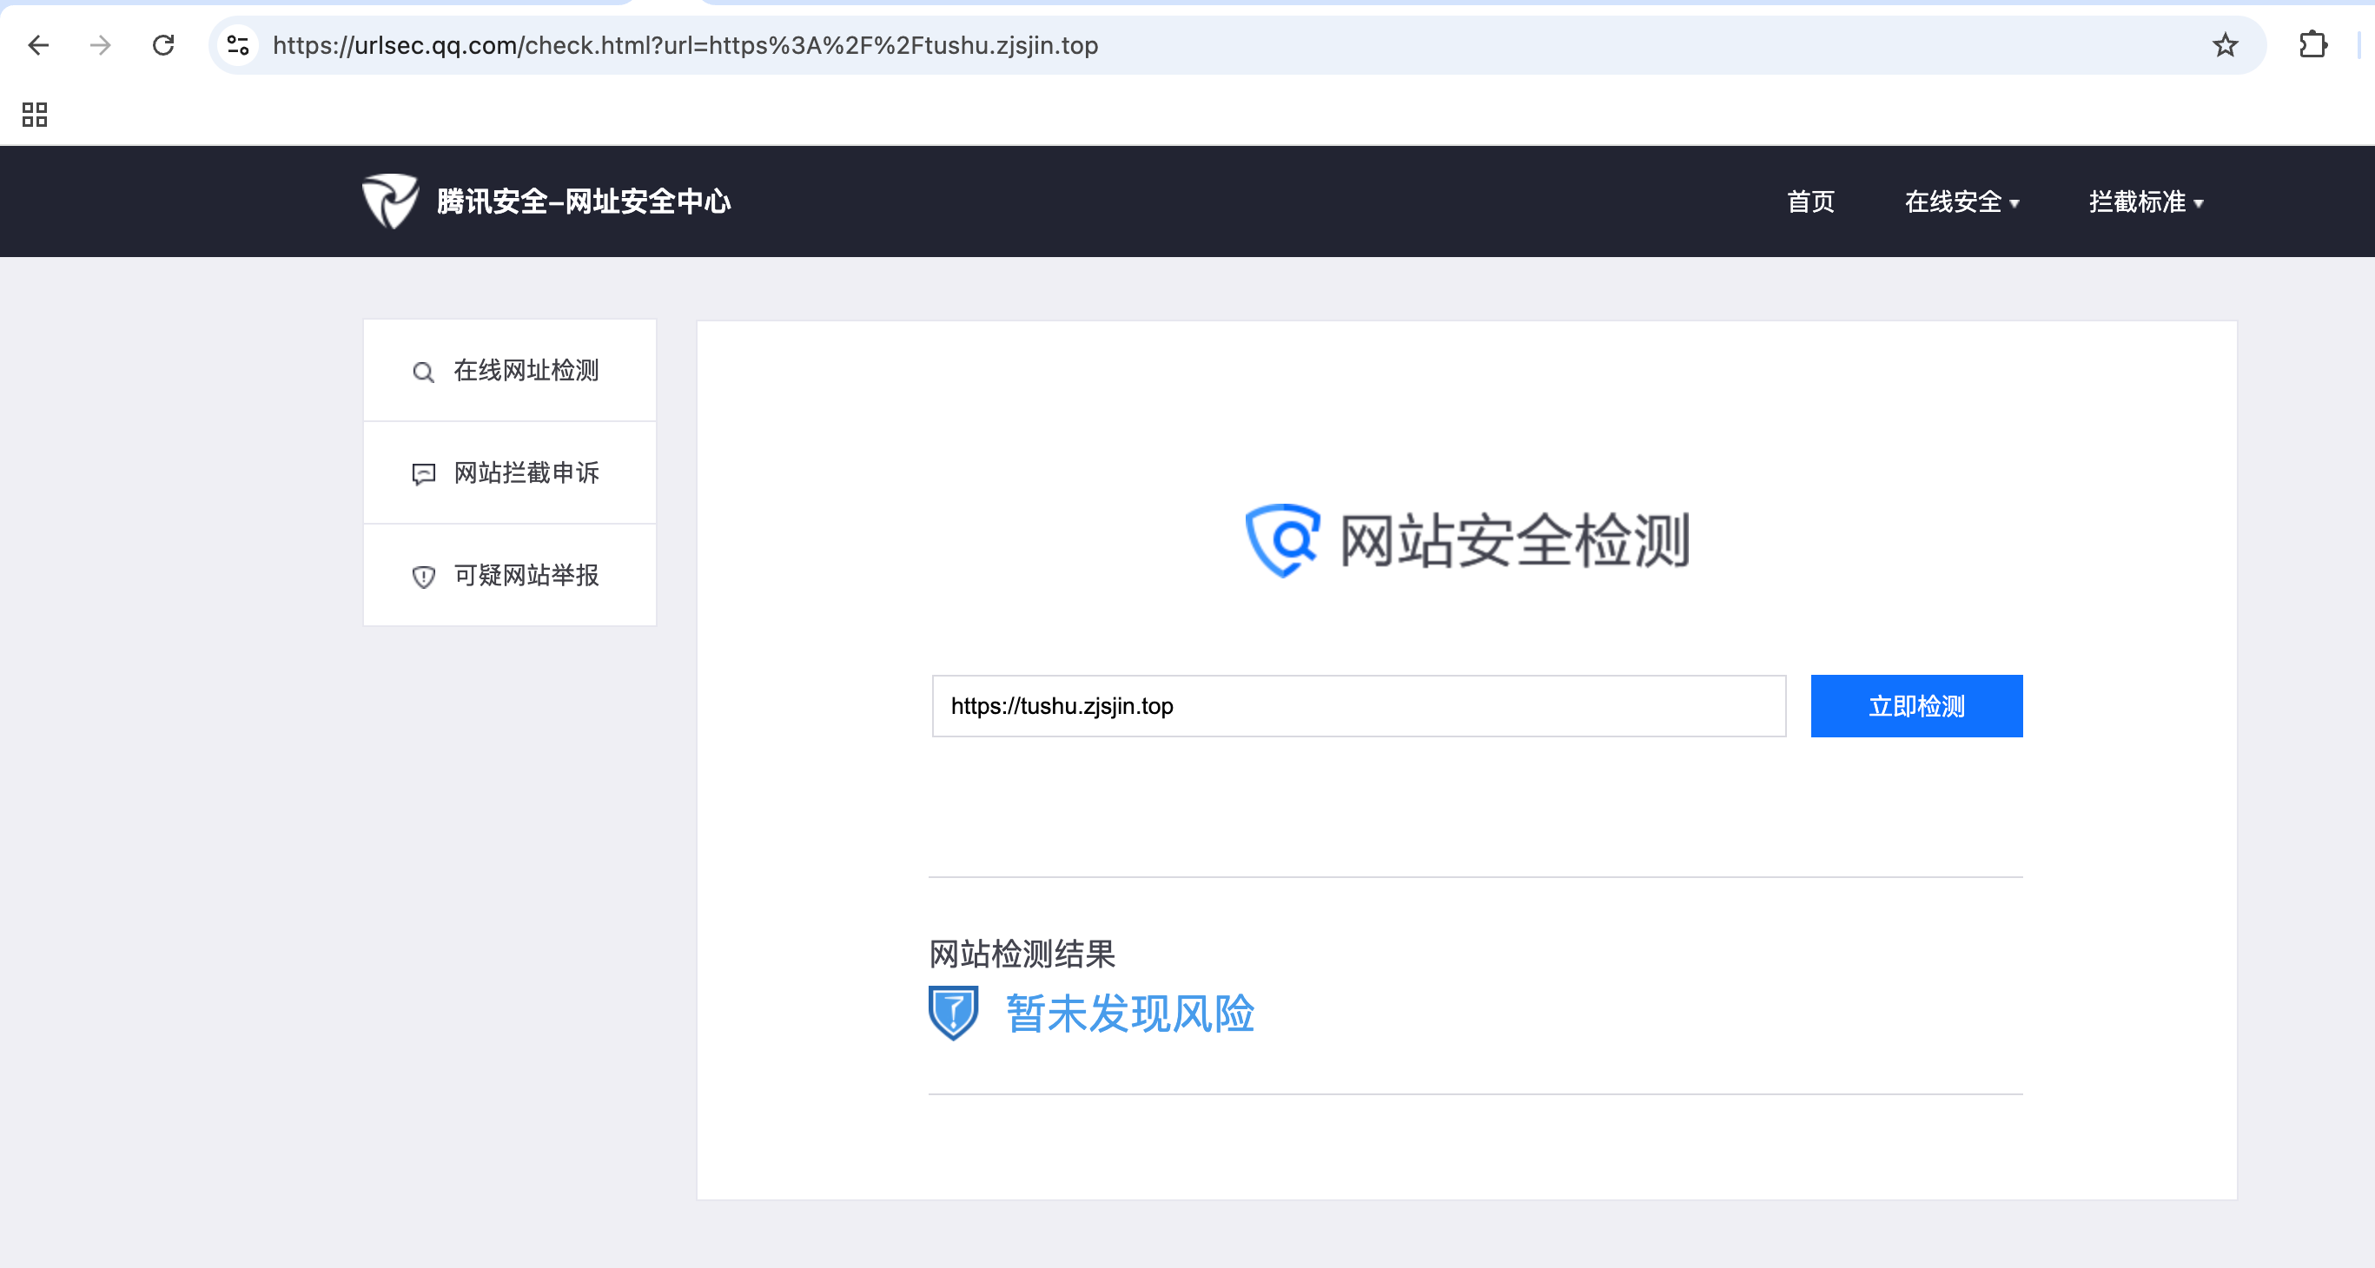The image size is (2375, 1268).
Task: Expand the 拦截标准 dropdown menu
Action: 2146,201
